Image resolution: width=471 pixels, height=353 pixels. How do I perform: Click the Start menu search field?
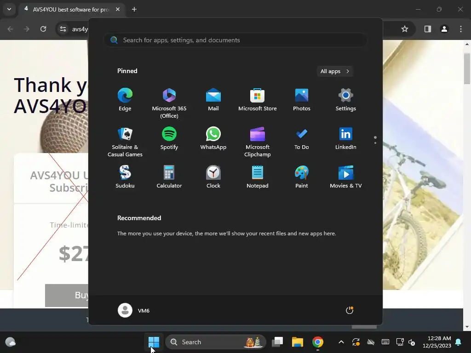[x=235, y=40]
